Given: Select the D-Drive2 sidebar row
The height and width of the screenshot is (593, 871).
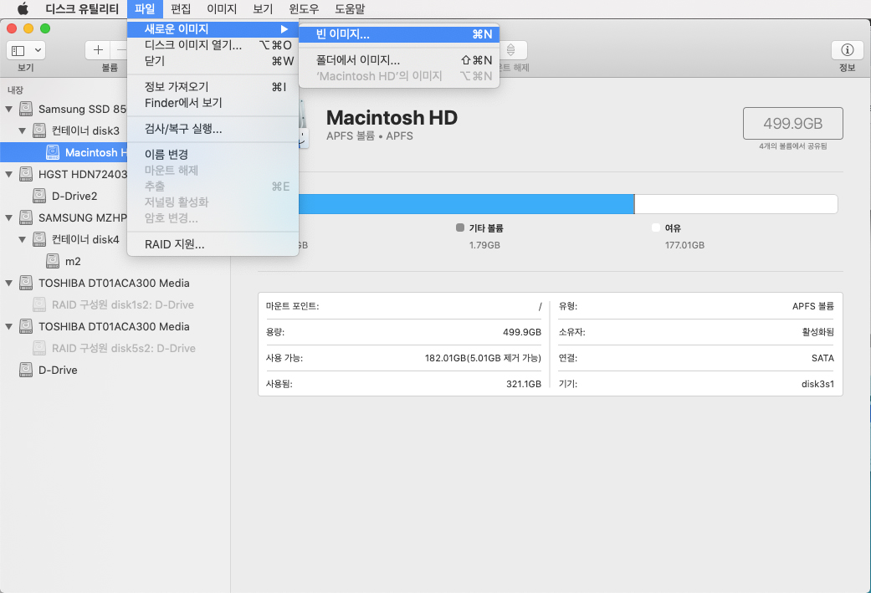Looking at the screenshot, I should [115, 196].
